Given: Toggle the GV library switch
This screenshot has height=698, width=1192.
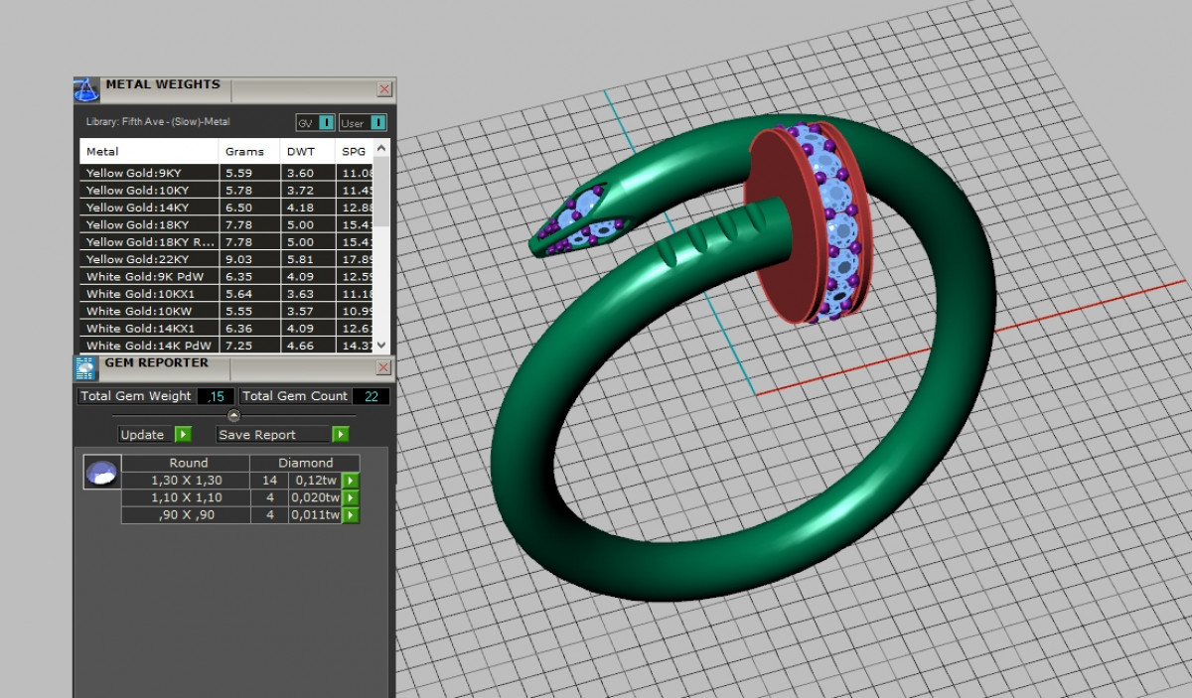Looking at the screenshot, I should 326,123.
